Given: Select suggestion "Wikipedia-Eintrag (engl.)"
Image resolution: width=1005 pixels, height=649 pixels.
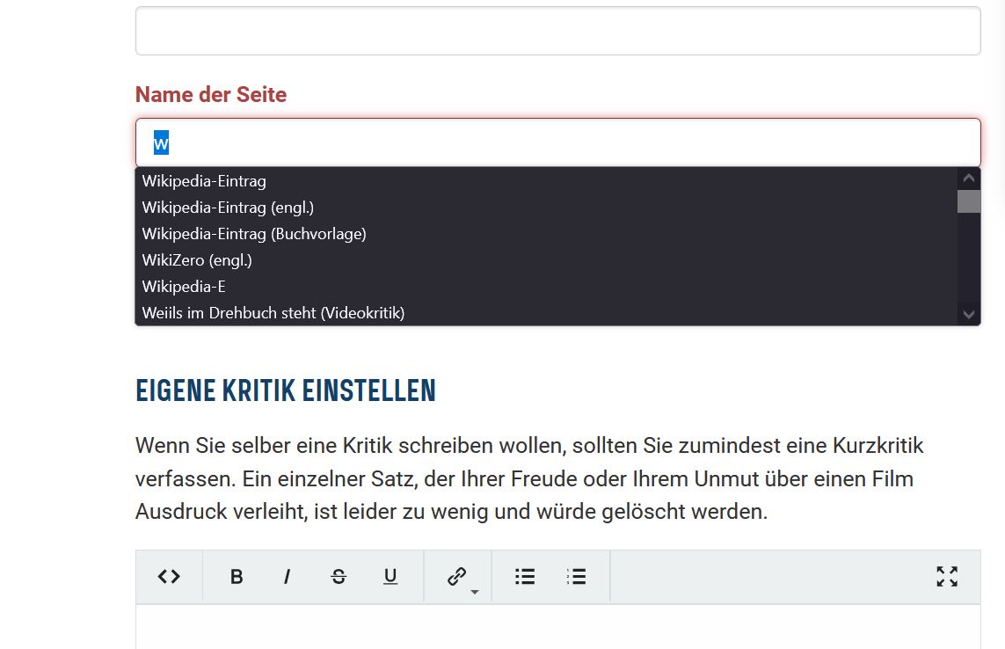Looking at the screenshot, I should tap(546, 208).
